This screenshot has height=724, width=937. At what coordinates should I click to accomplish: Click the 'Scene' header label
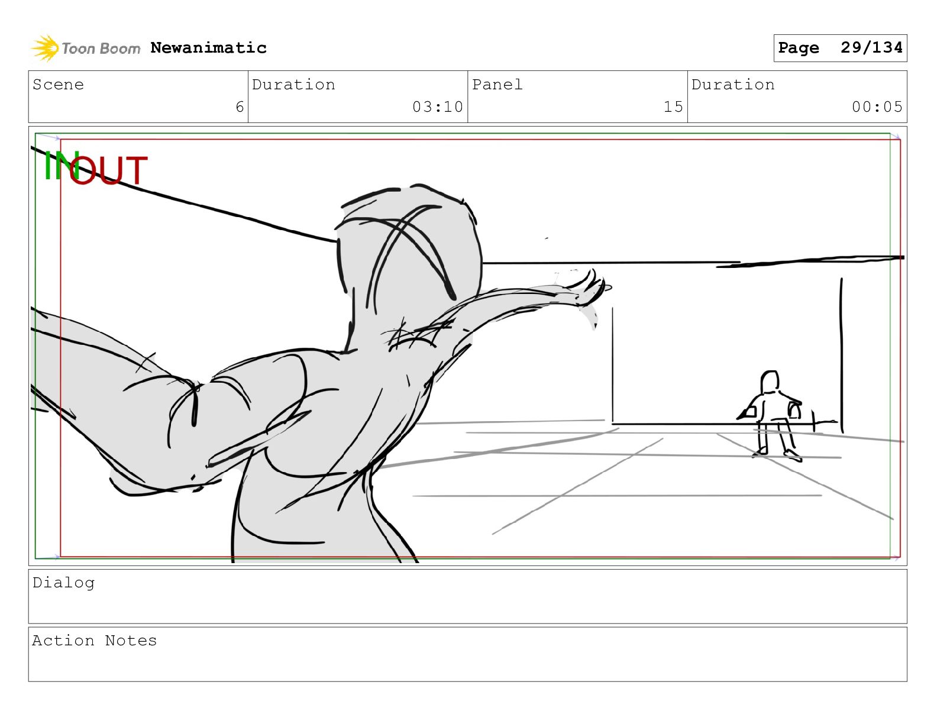pos(58,85)
